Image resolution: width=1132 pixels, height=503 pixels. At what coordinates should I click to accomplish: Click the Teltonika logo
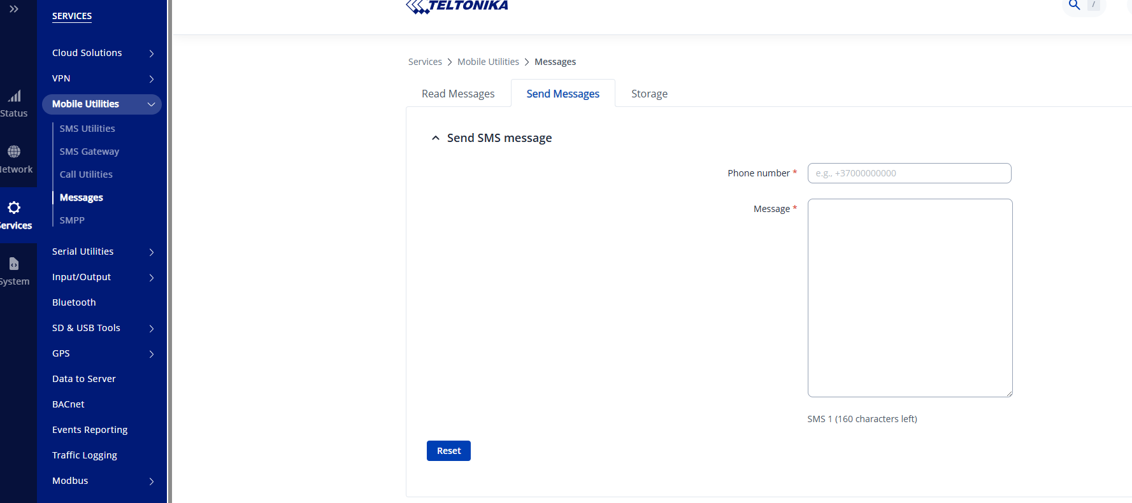pos(457,6)
